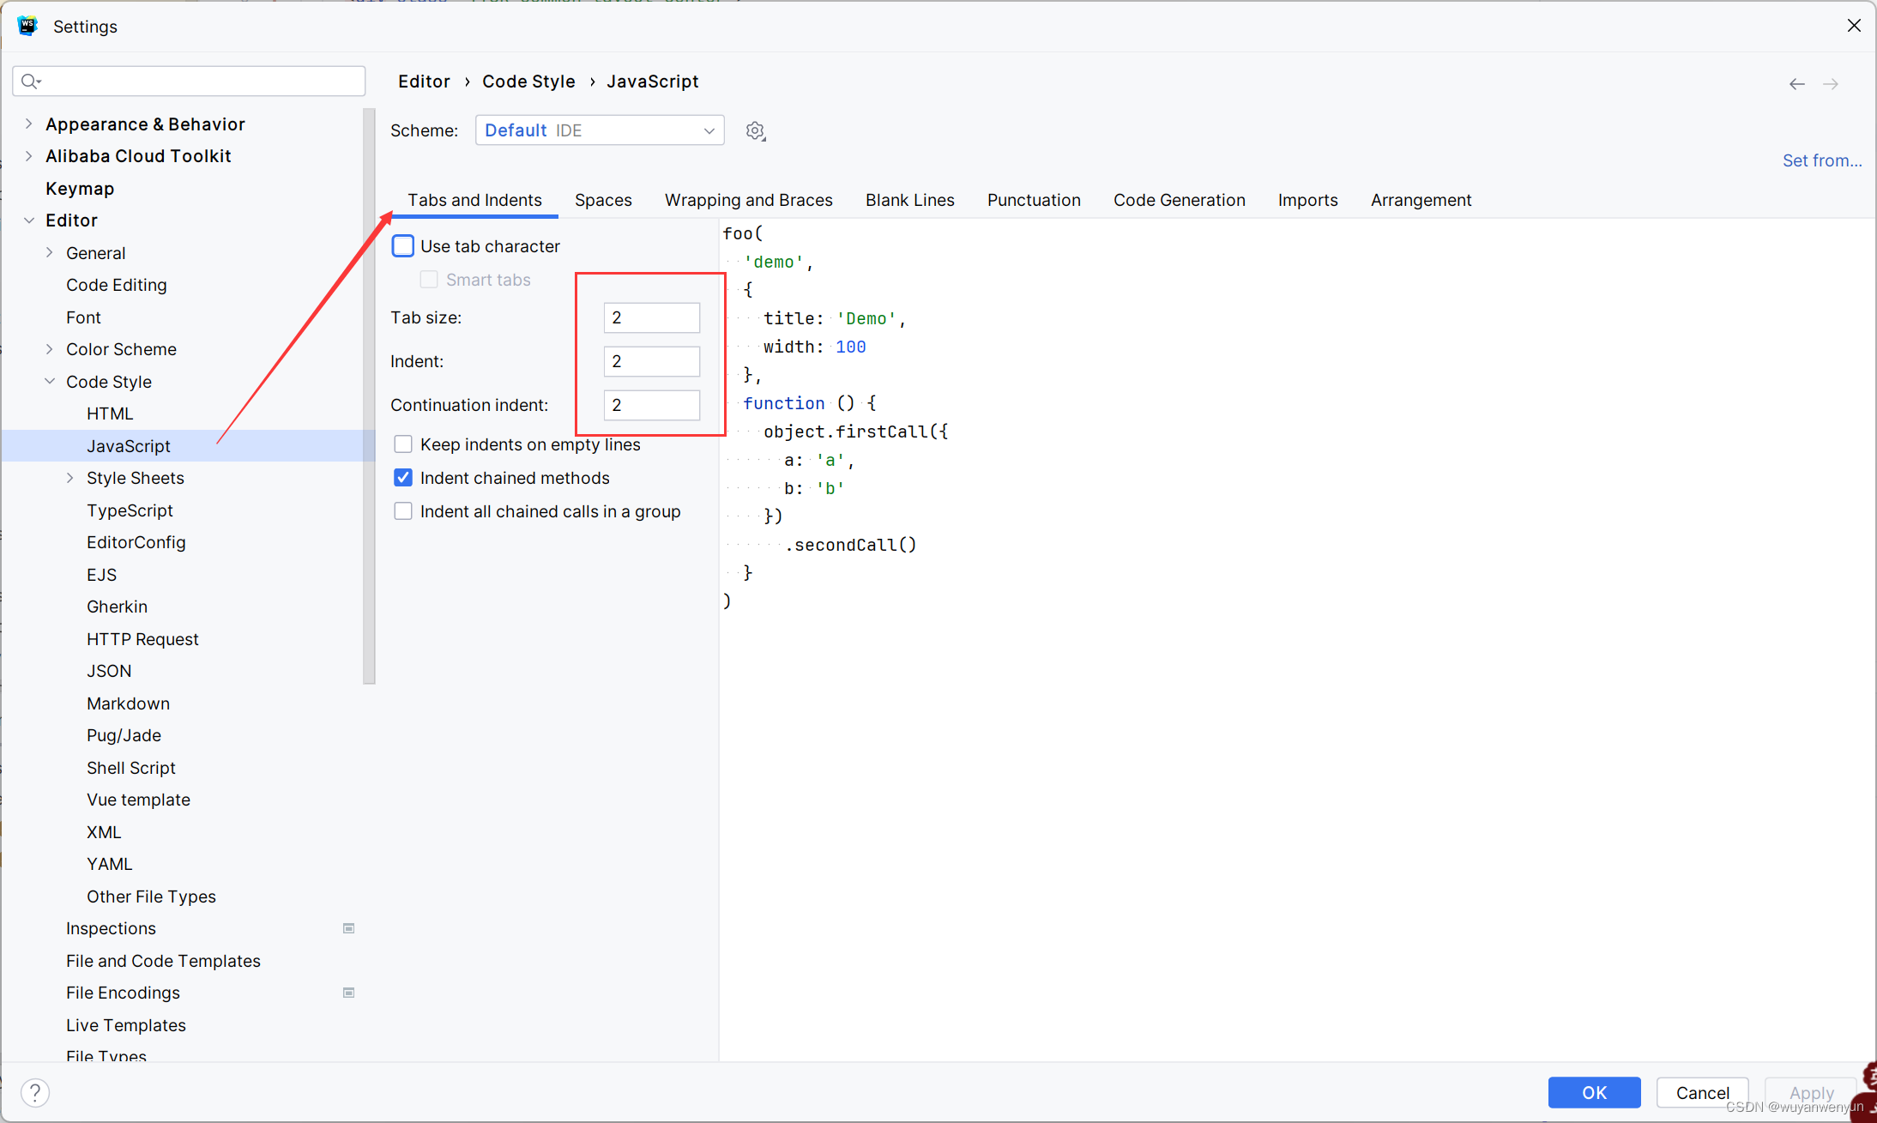Expand the General node
The image size is (1877, 1123).
coord(50,252)
